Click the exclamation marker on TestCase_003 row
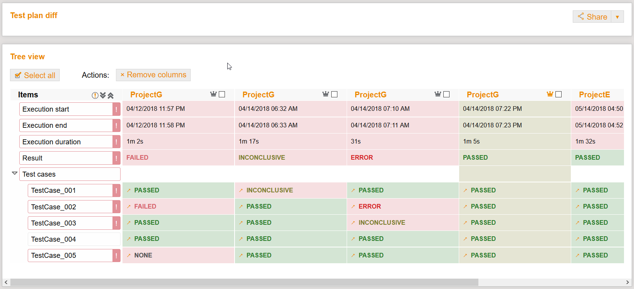This screenshot has height=289, width=634. tap(116, 223)
